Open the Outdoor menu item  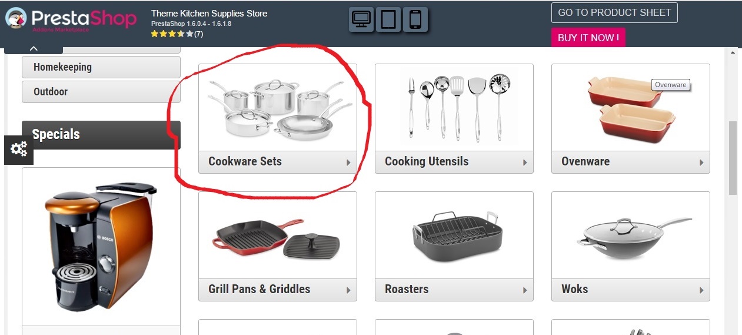101,92
